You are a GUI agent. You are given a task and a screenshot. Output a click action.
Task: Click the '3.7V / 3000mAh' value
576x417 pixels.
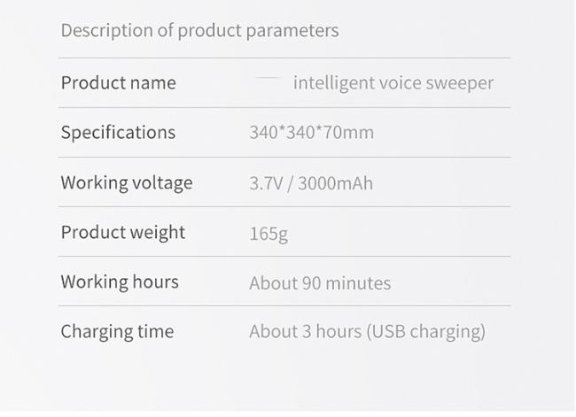coord(311,183)
